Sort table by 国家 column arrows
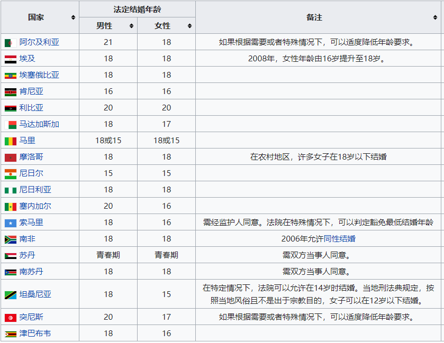 [x=73, y=17]
